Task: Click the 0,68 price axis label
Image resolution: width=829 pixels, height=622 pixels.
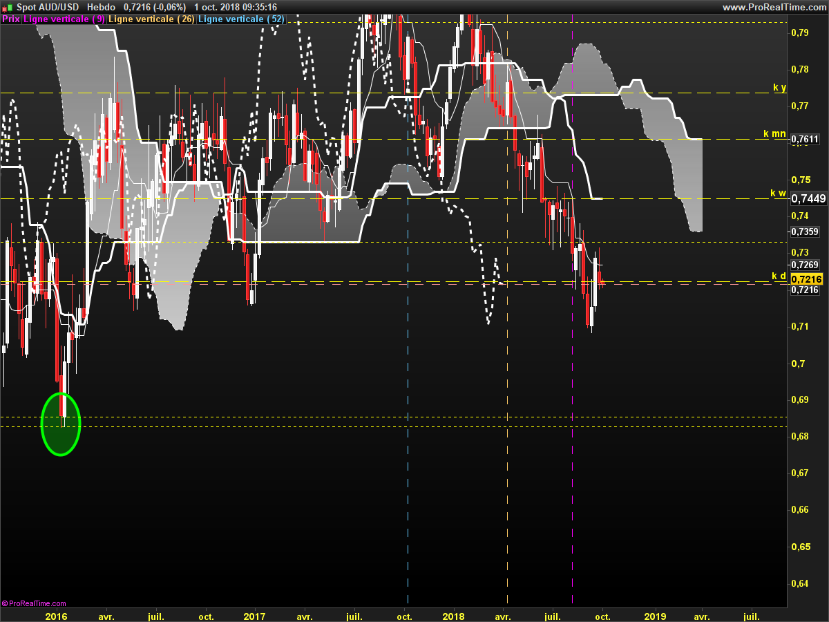Action: coord(801,436)
